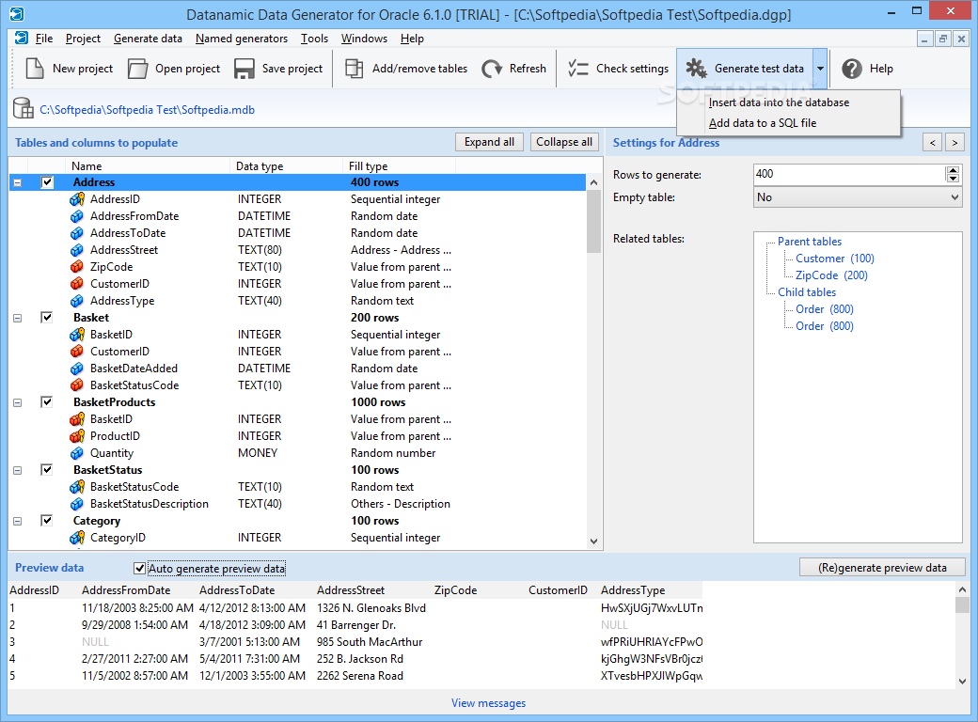Image resolution: width=978 pixels, height=722 pixels.
Task: Click the blue cube icon of BasketDateAdded
Action: 77,369
